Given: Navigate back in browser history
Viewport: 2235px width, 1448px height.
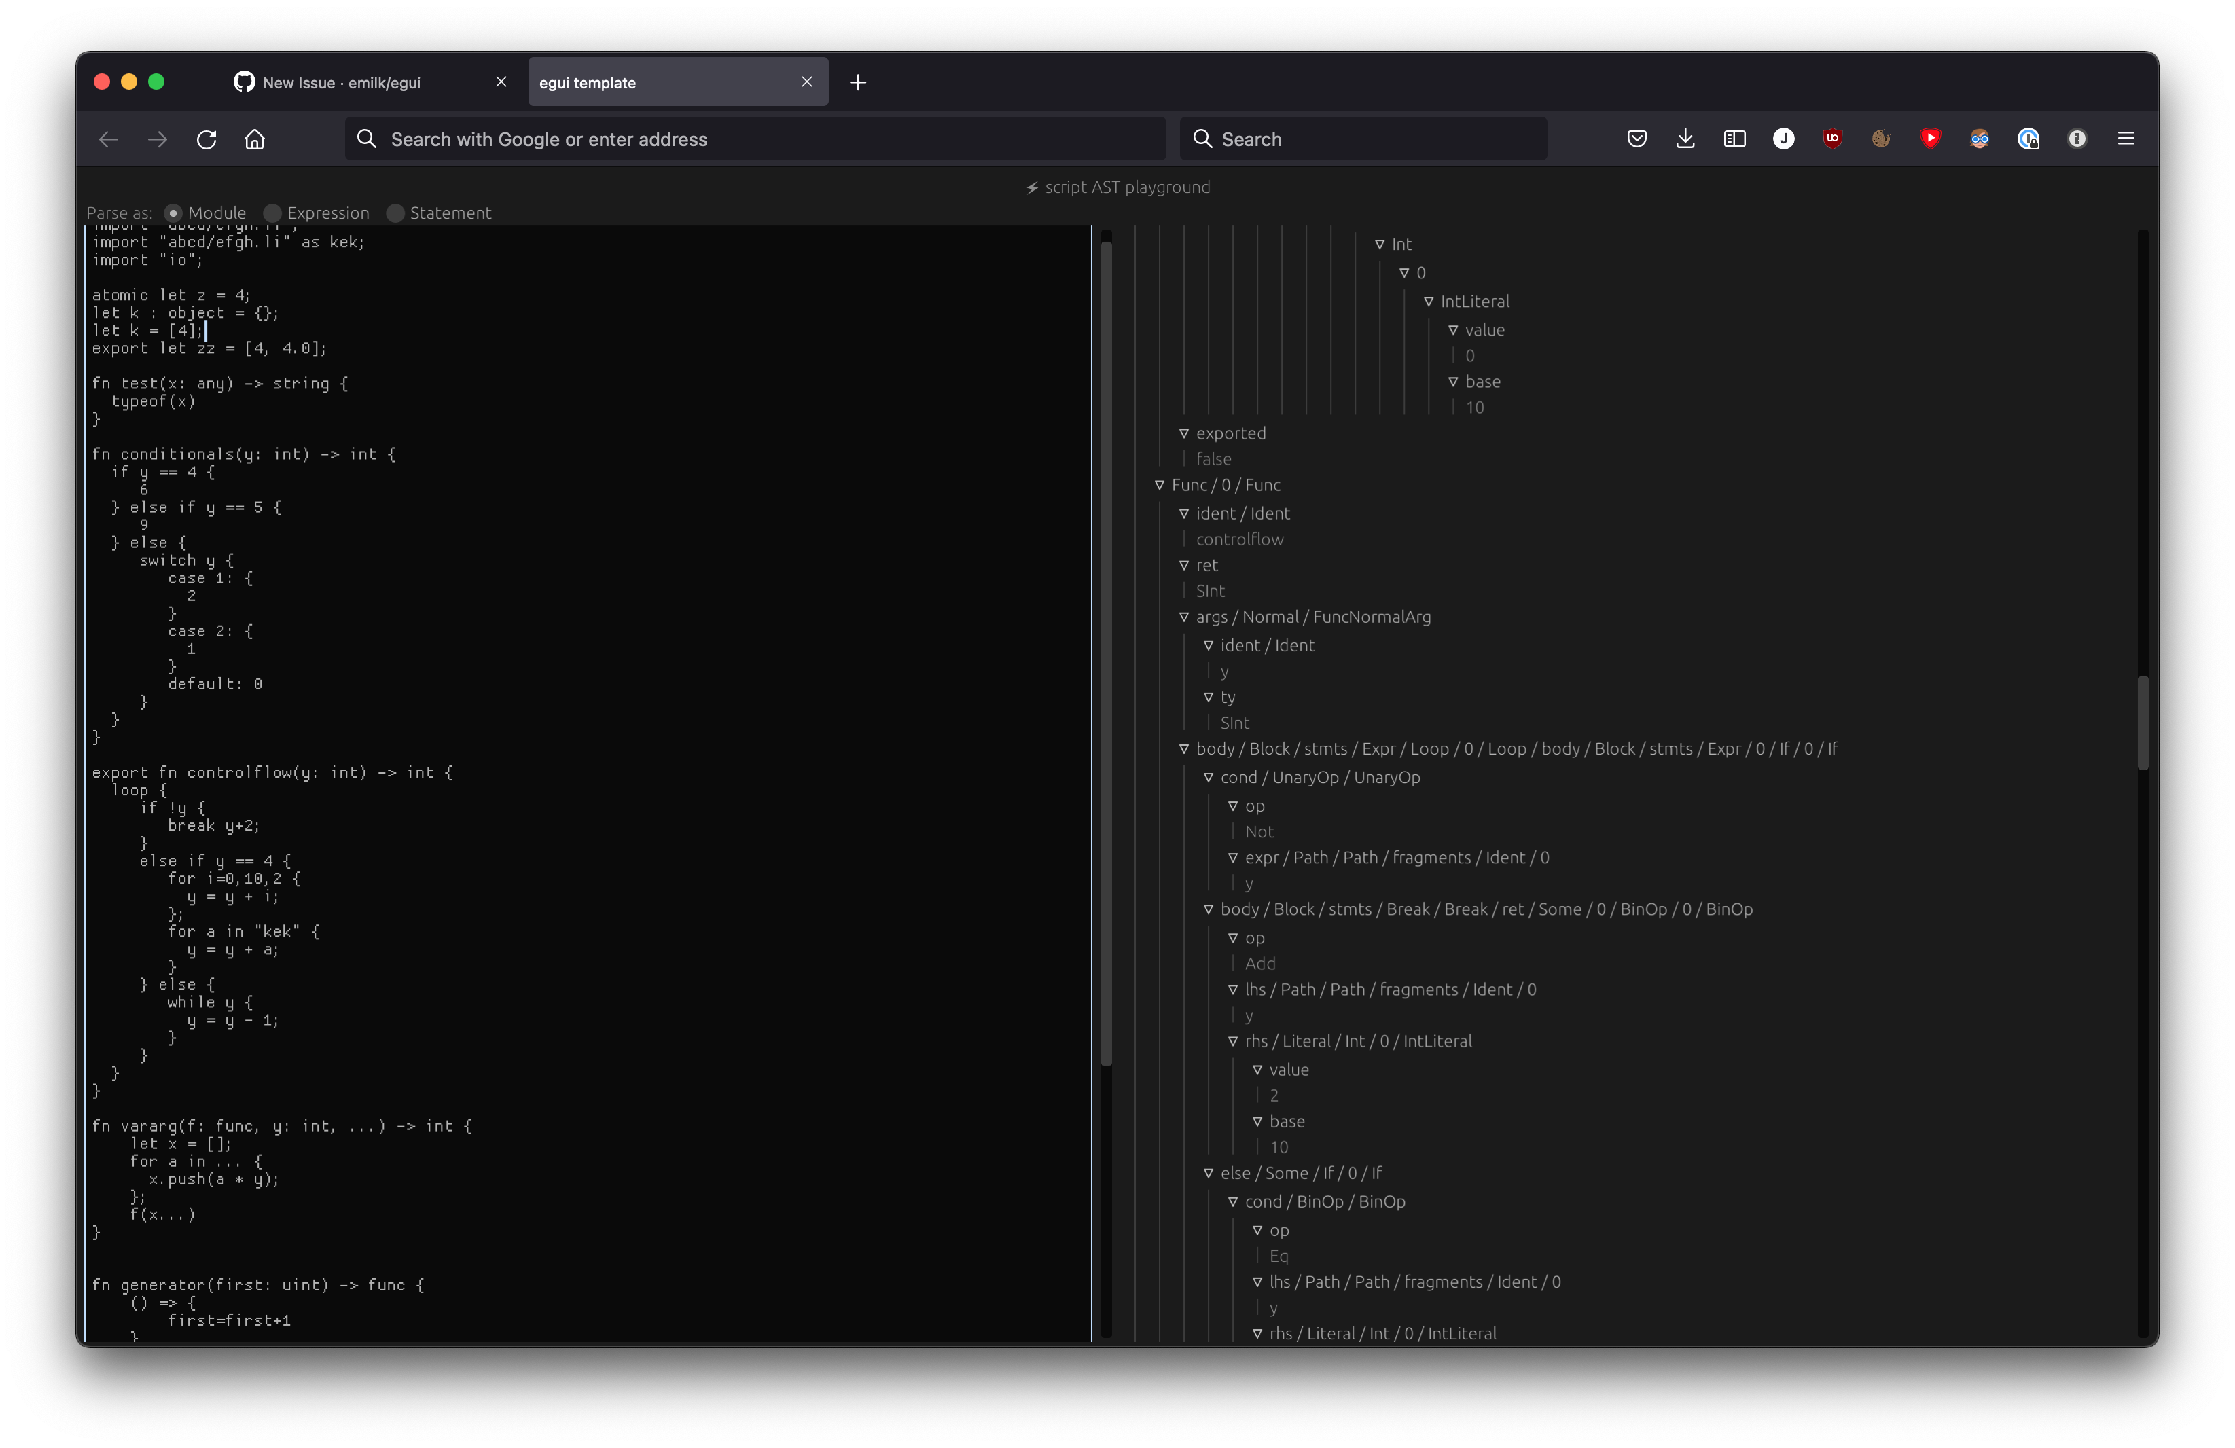Looking at the screenshot, I should pyautogui.click(x=107, y=139).
